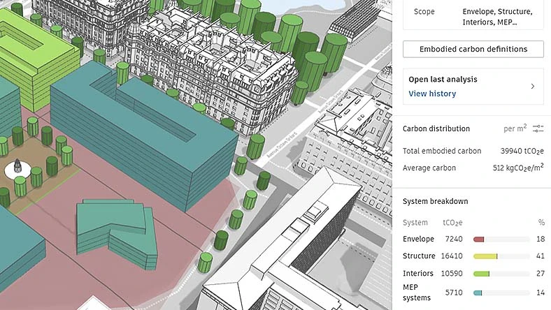Select the per m² unit option
The height and width of the screenshot is (310, 551).
[x=515, y=128]
